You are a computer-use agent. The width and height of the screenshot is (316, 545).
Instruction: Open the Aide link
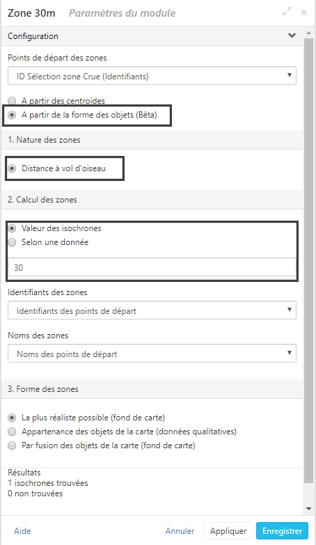[x=22, y=531]
